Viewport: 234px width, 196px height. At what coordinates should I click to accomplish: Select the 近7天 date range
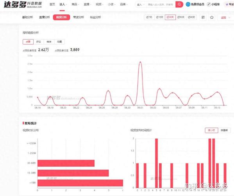[x=149, y=17]
